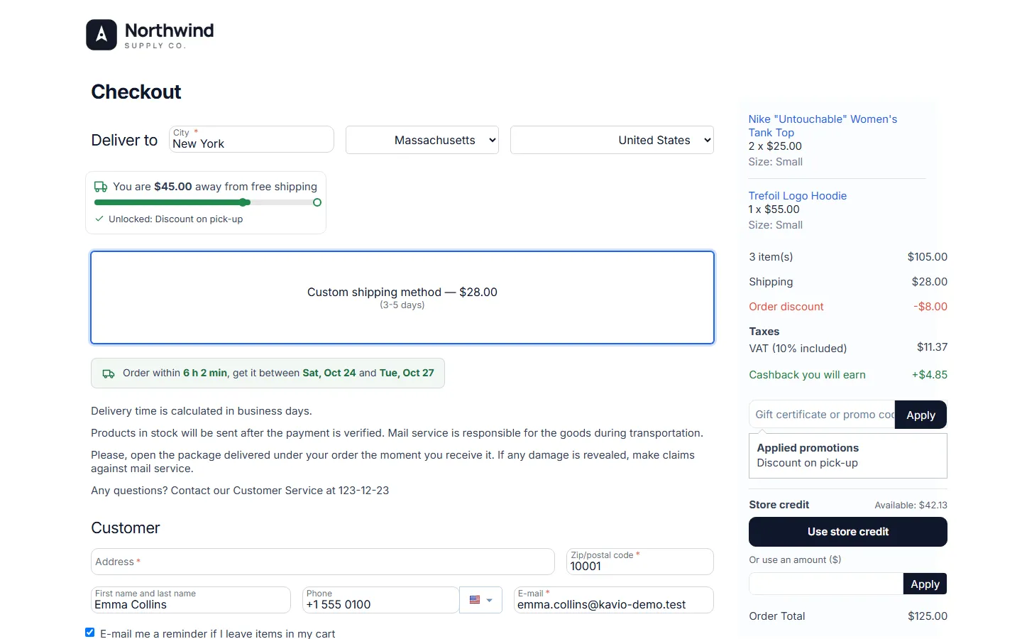Apply the gift certificate or promo code
Image resolution: width=1022 pixels, height=639 pixels.
point(921,415)
